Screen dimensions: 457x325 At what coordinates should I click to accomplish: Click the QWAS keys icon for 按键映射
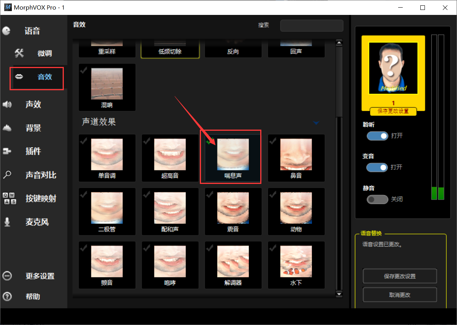click(x=9, y=198)
